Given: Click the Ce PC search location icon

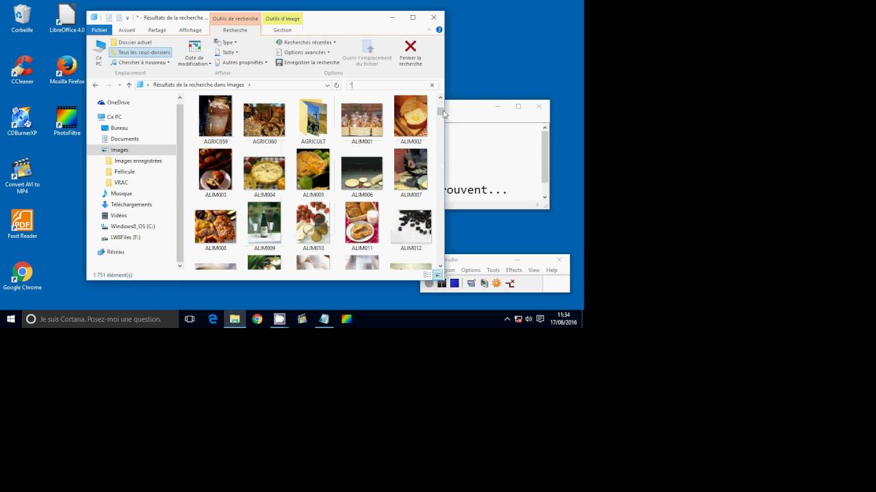Looking at the screenshot, I should [x=99, y=51].
